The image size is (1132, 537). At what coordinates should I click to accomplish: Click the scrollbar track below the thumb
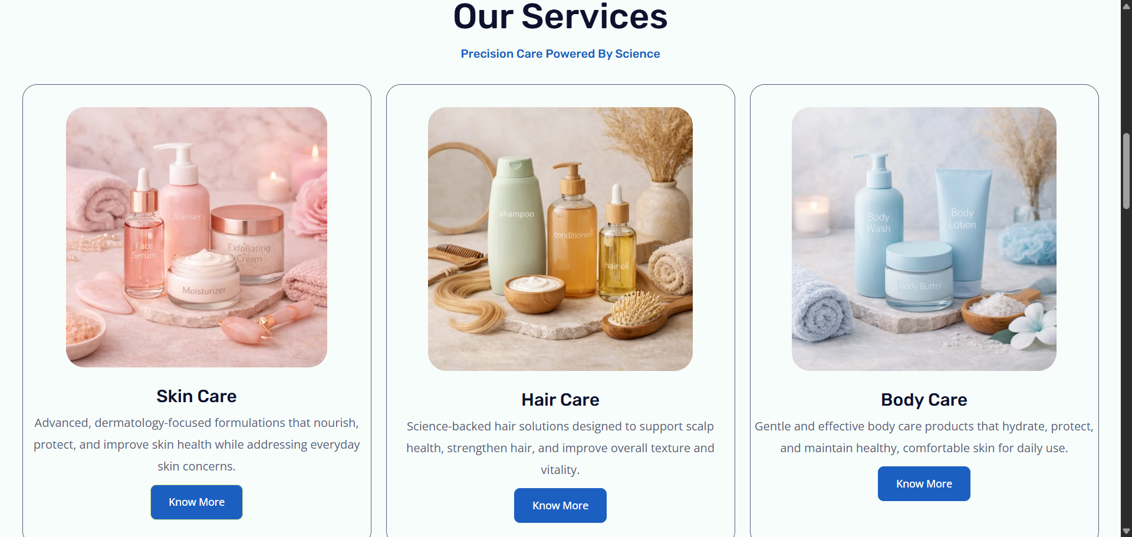1126,365
